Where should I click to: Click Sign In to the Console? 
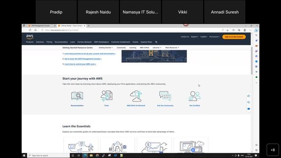pyautogui.click(x=234, y=37)
